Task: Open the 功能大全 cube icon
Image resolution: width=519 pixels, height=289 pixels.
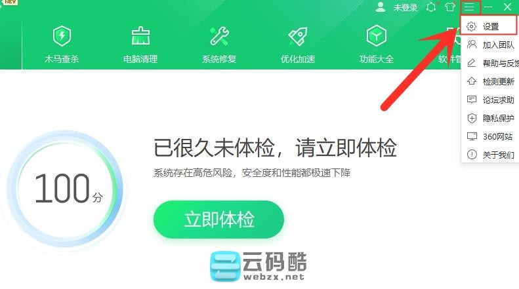Action: coord(377,35)
